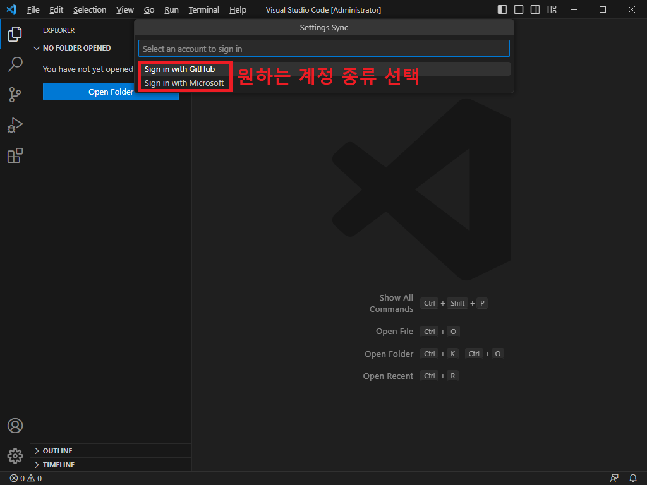Choose Sign in with GitHub
This screenshot has width=647, height=485.
click(x=179, y=69)
